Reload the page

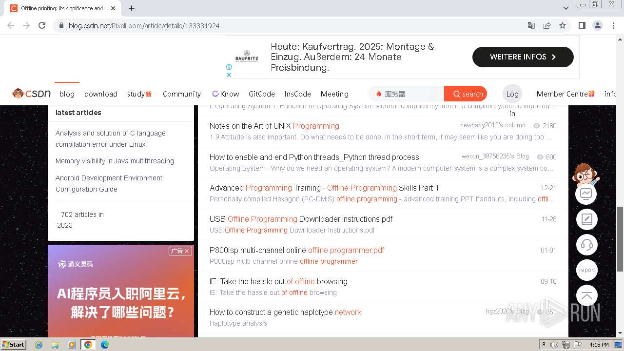point(42,25)
